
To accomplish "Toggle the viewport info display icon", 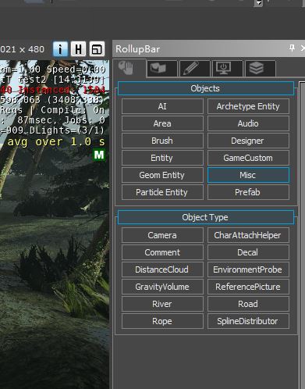I will [60, 48].
